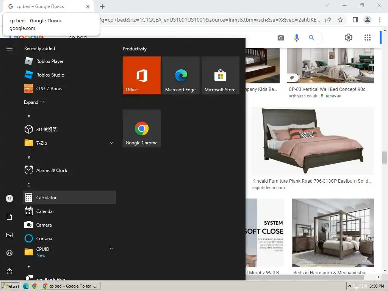Bookmark this page with the star
The width and height of the screenshot is (388, 291).
(340, 20)
